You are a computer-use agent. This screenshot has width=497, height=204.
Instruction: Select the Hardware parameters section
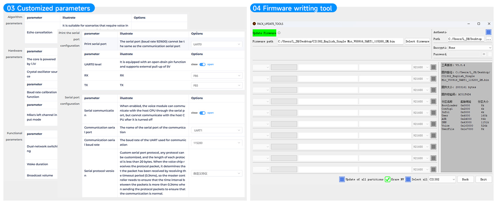click(14, 53)
